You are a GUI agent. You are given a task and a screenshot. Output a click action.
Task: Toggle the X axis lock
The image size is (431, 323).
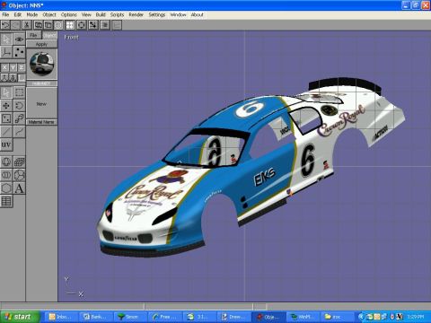(x=4, y=67)
